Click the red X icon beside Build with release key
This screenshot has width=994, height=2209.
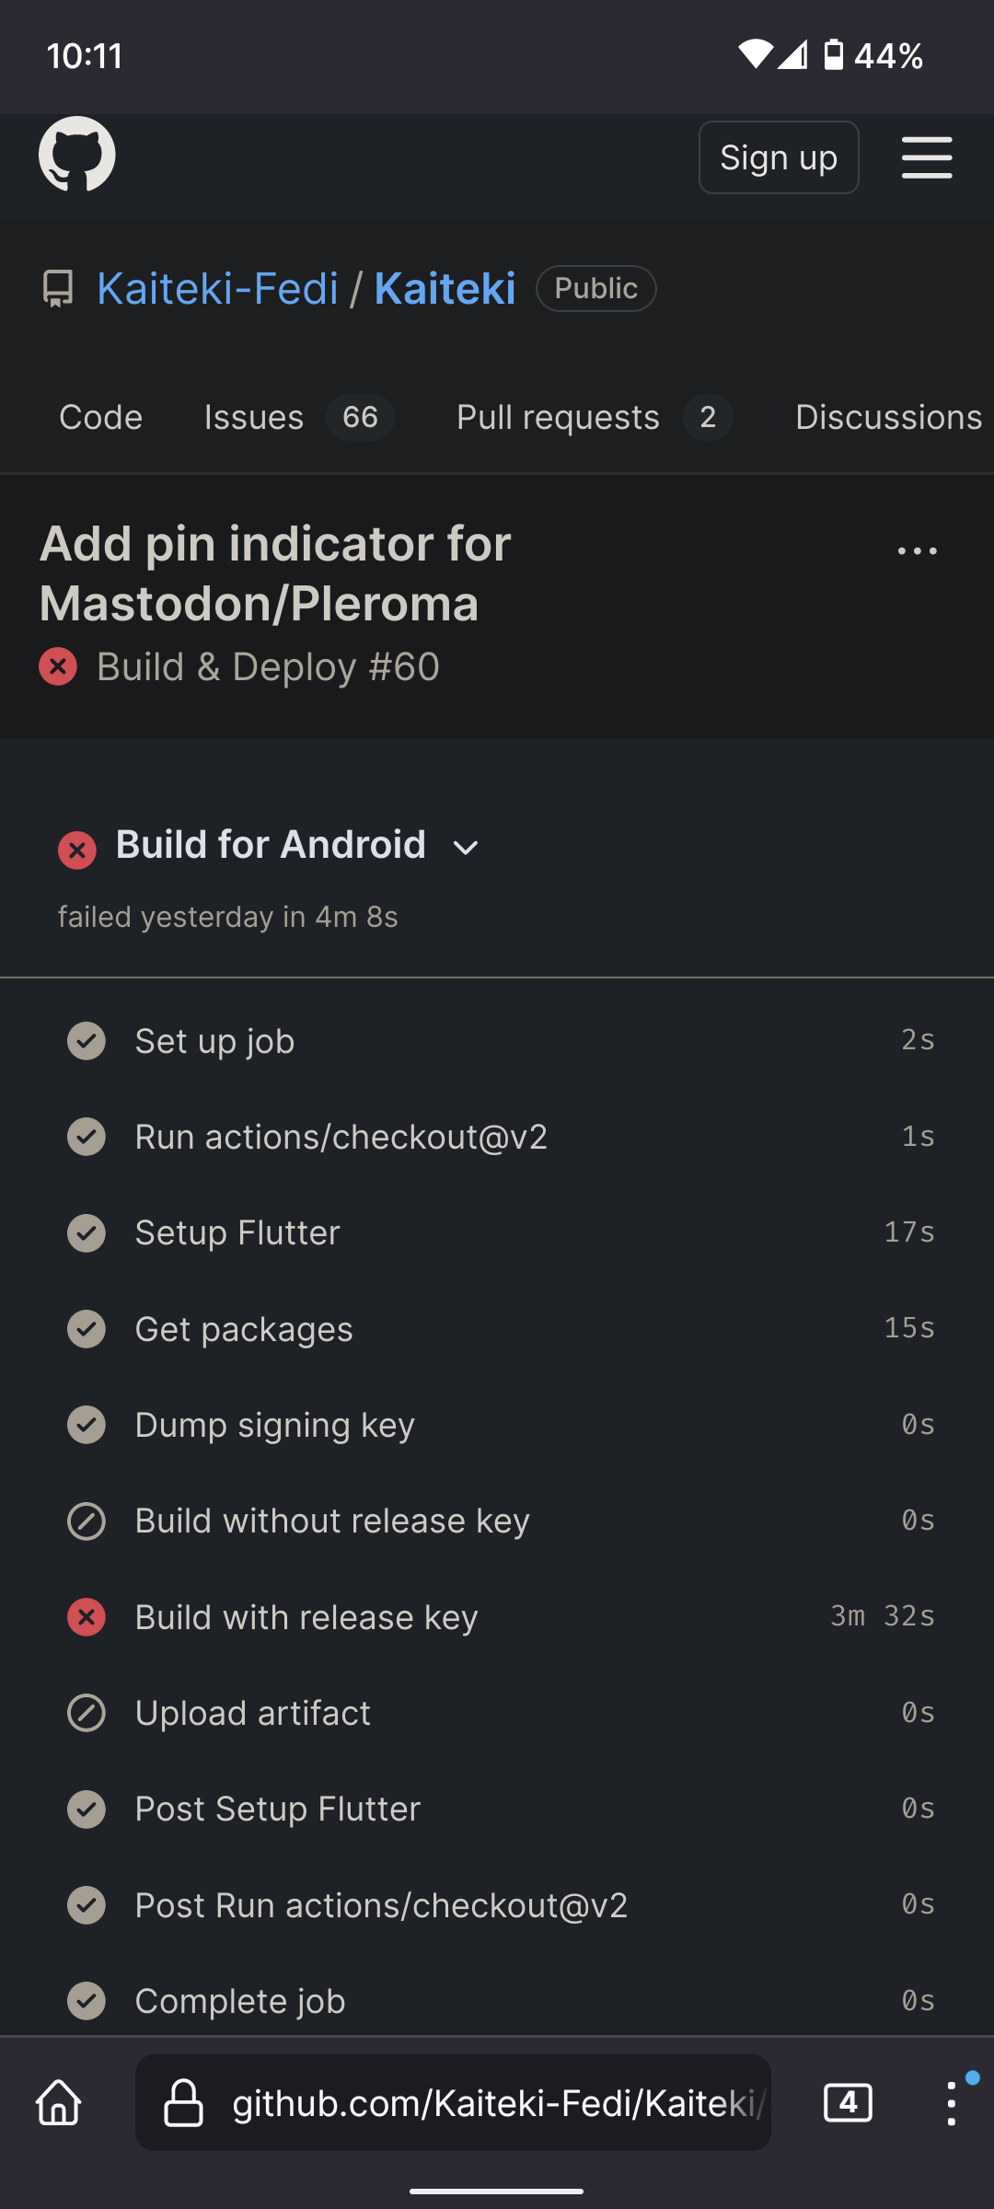pyautogui.click(x=87, y=1617)
